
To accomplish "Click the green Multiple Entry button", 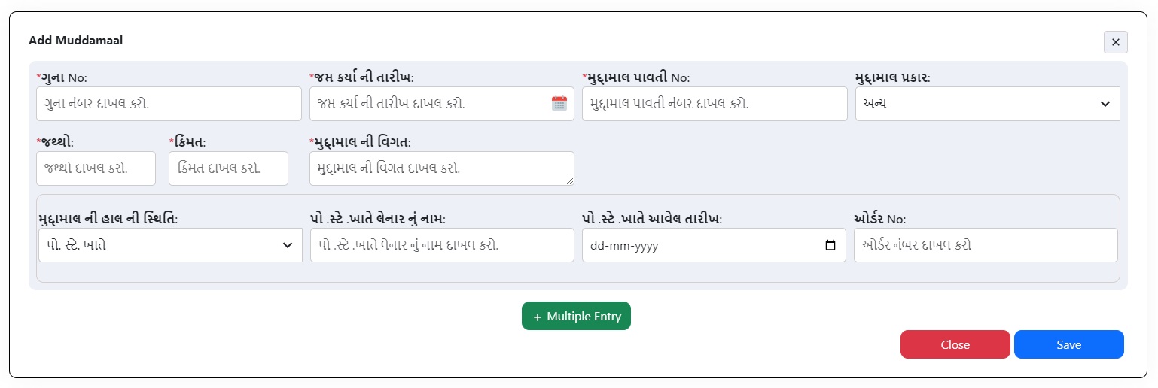I will point(576,317).
